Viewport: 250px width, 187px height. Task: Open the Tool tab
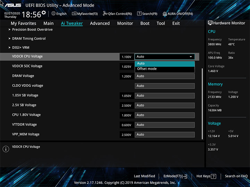coord(161,24)
